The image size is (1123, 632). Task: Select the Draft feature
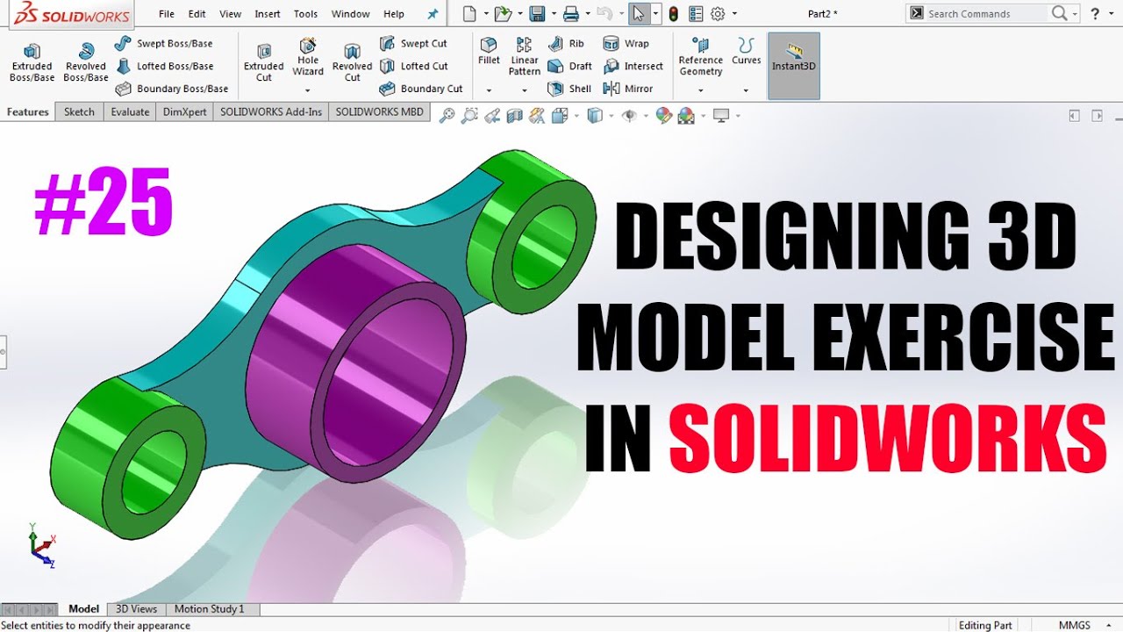569,66
